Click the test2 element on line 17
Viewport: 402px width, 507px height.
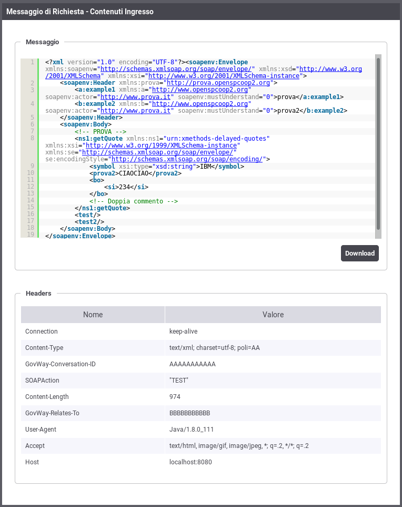point(89,222)
